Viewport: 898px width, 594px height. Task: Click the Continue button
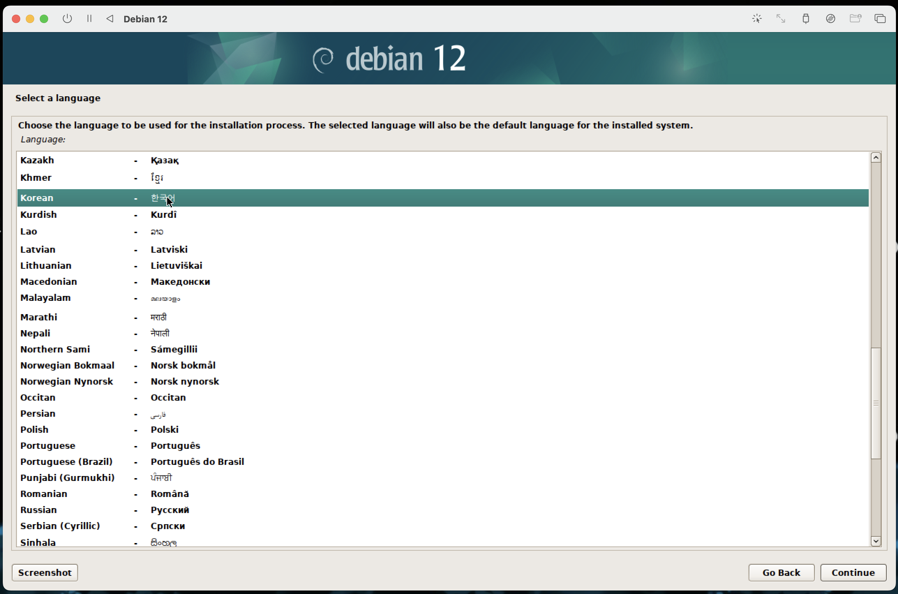[x=853, y=572]
